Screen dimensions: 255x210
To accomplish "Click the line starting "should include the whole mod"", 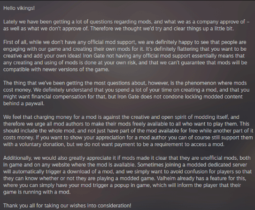I will click(128, 131).
